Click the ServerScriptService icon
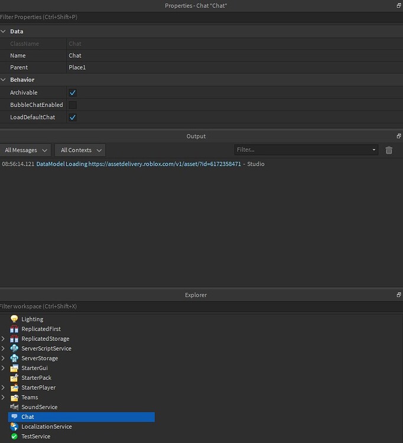 (14, 348)
